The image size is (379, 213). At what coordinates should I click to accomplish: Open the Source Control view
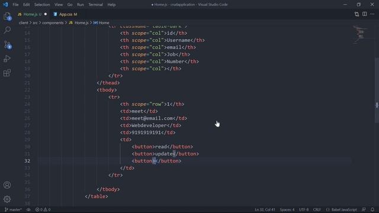click(x=7, y=45)
